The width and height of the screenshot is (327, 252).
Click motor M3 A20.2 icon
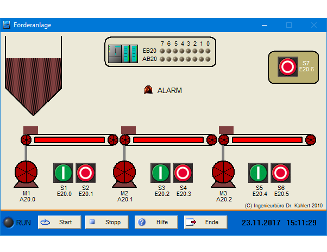(x=223, y=174)
